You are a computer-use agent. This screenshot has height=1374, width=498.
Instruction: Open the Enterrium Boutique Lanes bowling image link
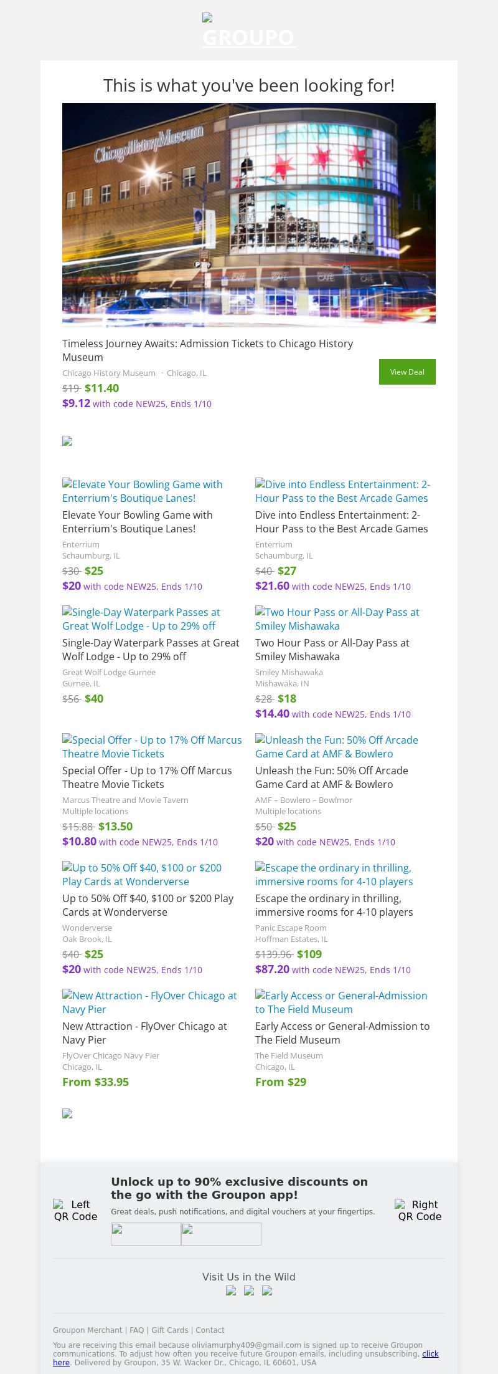pyautogui.click(x=143, y=491)
